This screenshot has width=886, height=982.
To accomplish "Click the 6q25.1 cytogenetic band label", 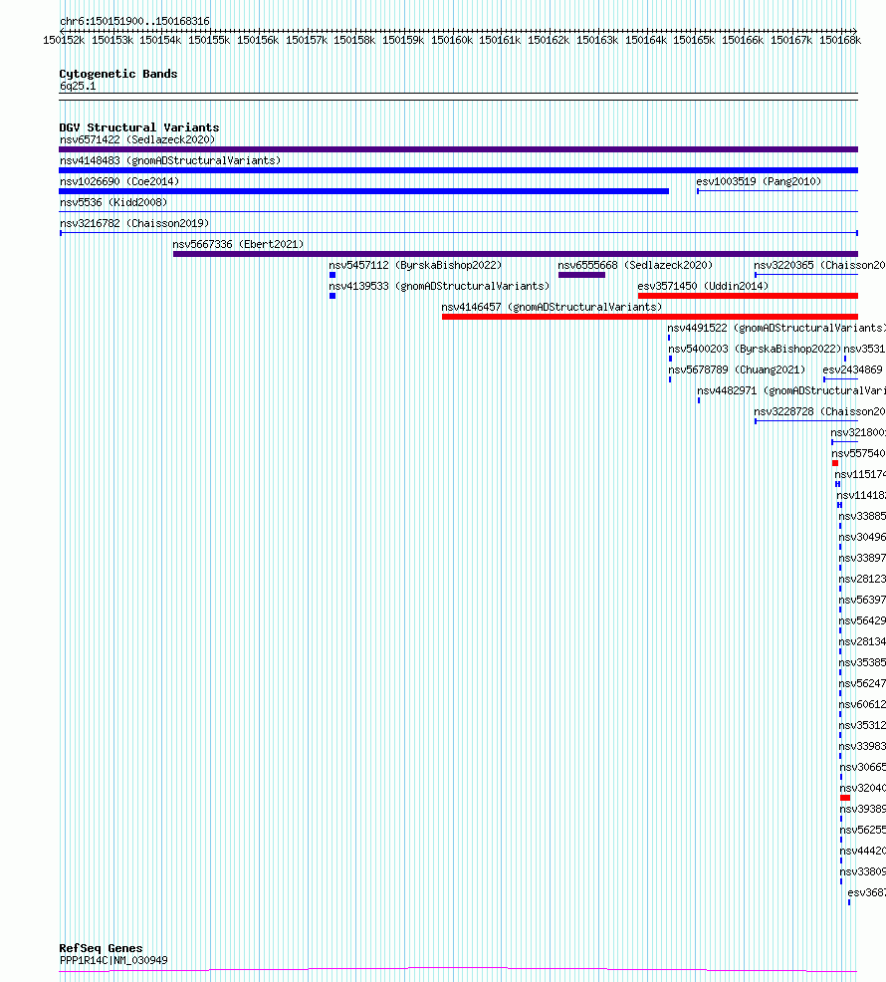I will (78, 87).
